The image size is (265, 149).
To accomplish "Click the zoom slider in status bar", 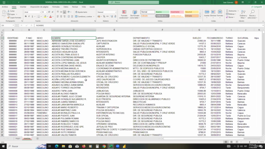I will pos(250,142).
